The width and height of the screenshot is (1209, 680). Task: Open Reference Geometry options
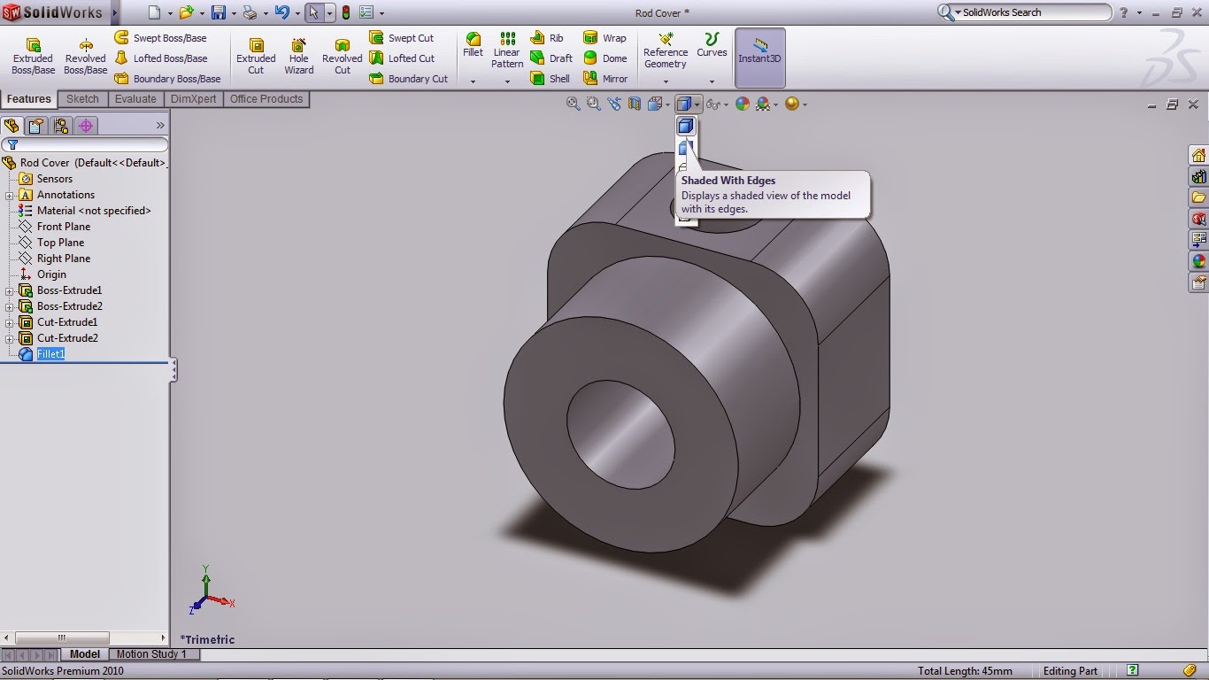click(x=666, y=50)
